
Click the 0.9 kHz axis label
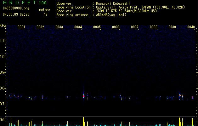[3, 72]
